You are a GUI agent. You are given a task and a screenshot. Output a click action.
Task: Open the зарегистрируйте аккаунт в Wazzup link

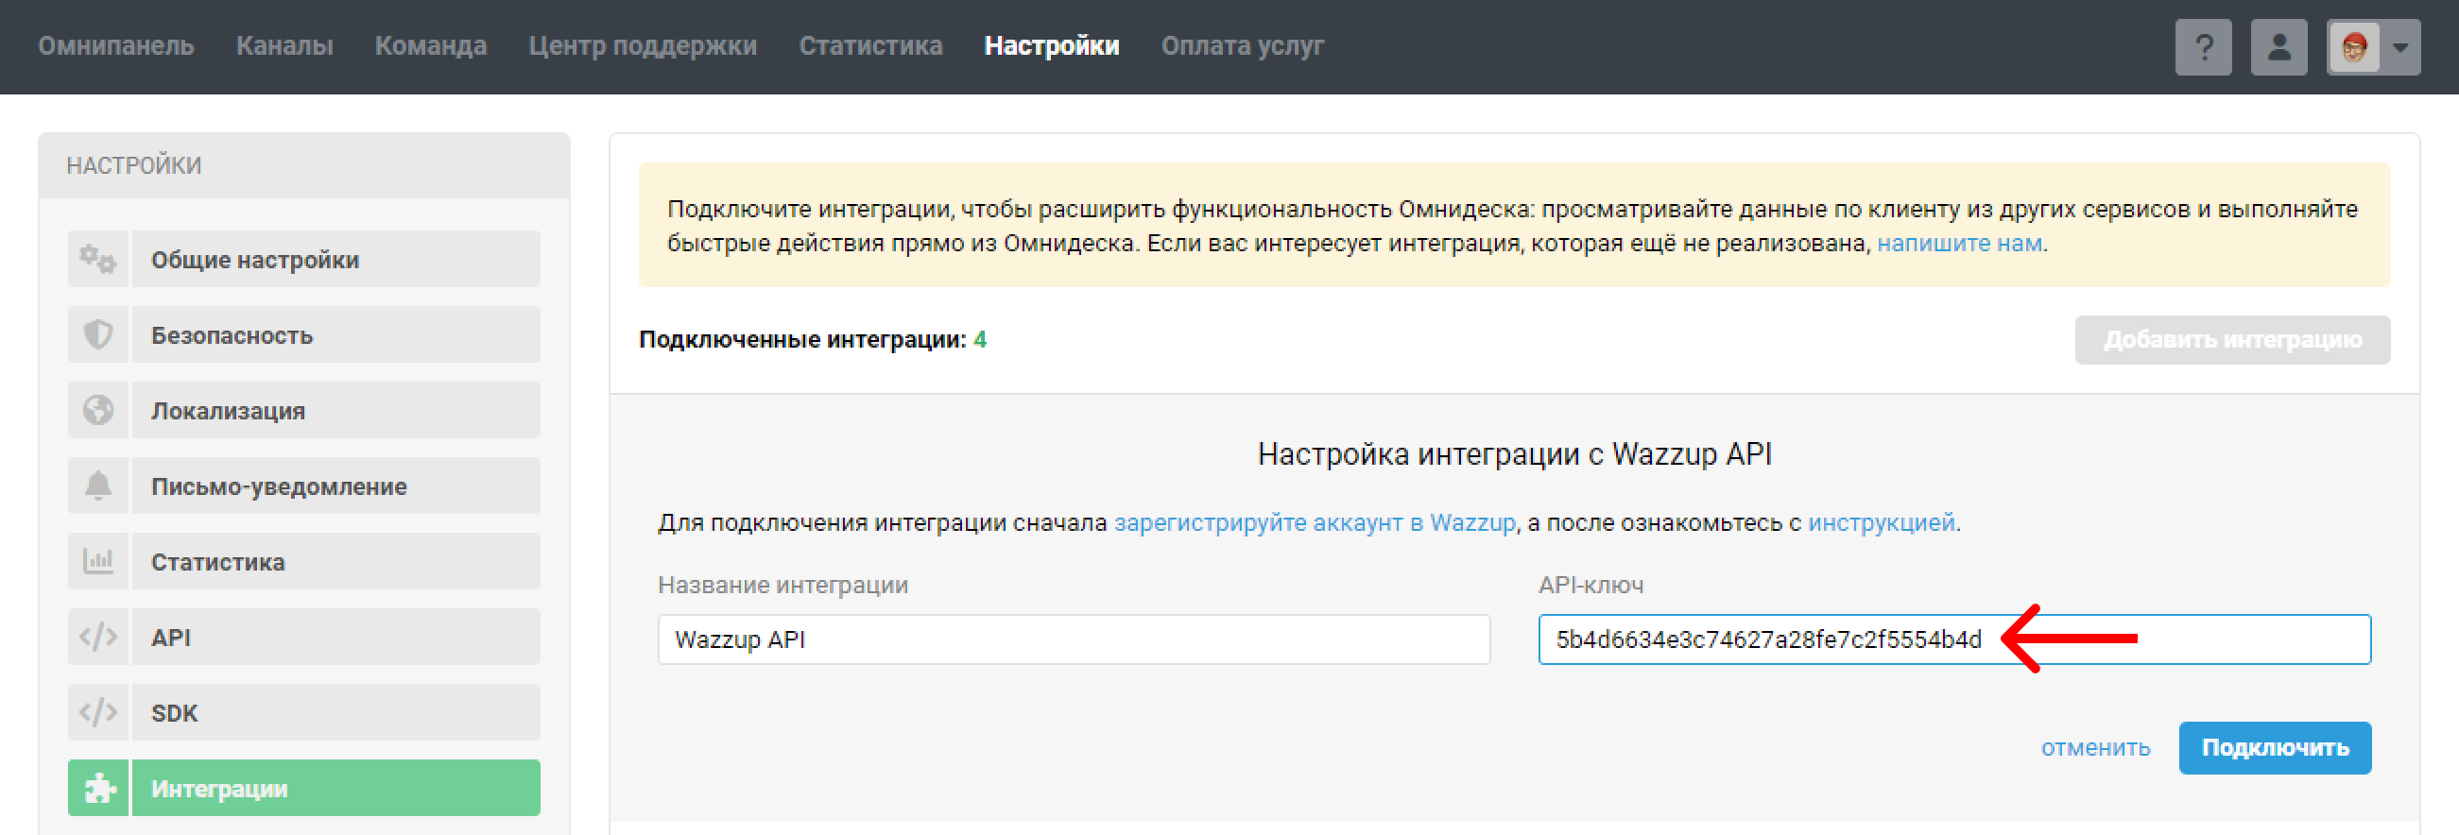click(1314, 523)
